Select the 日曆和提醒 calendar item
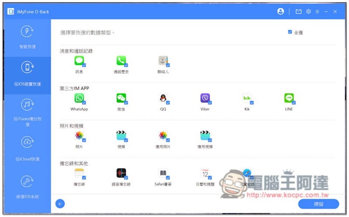Screen dimensions: 349x217 tap(205, 177)
